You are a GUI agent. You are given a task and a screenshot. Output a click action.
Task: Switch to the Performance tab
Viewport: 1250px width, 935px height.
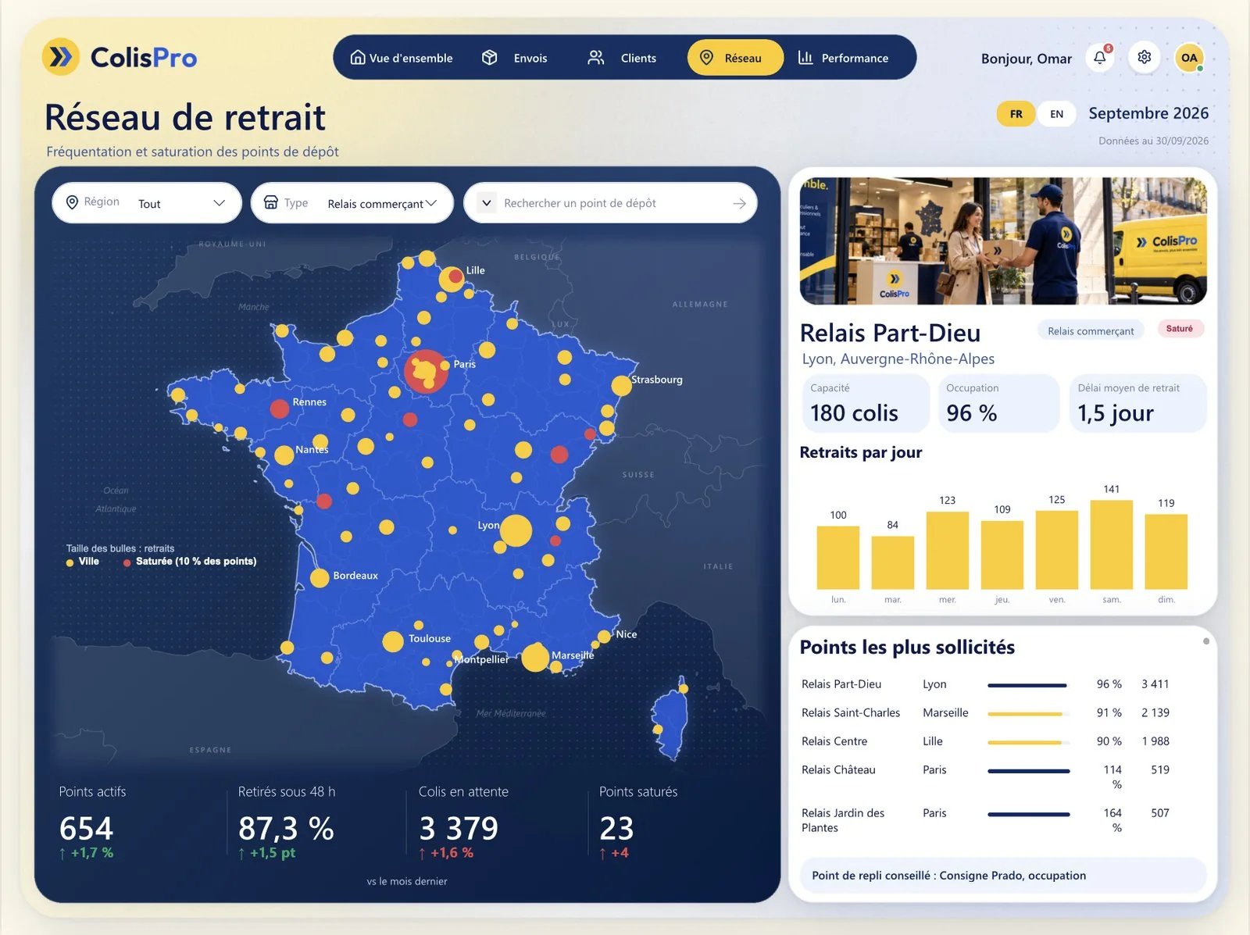(x=844, y=58)
